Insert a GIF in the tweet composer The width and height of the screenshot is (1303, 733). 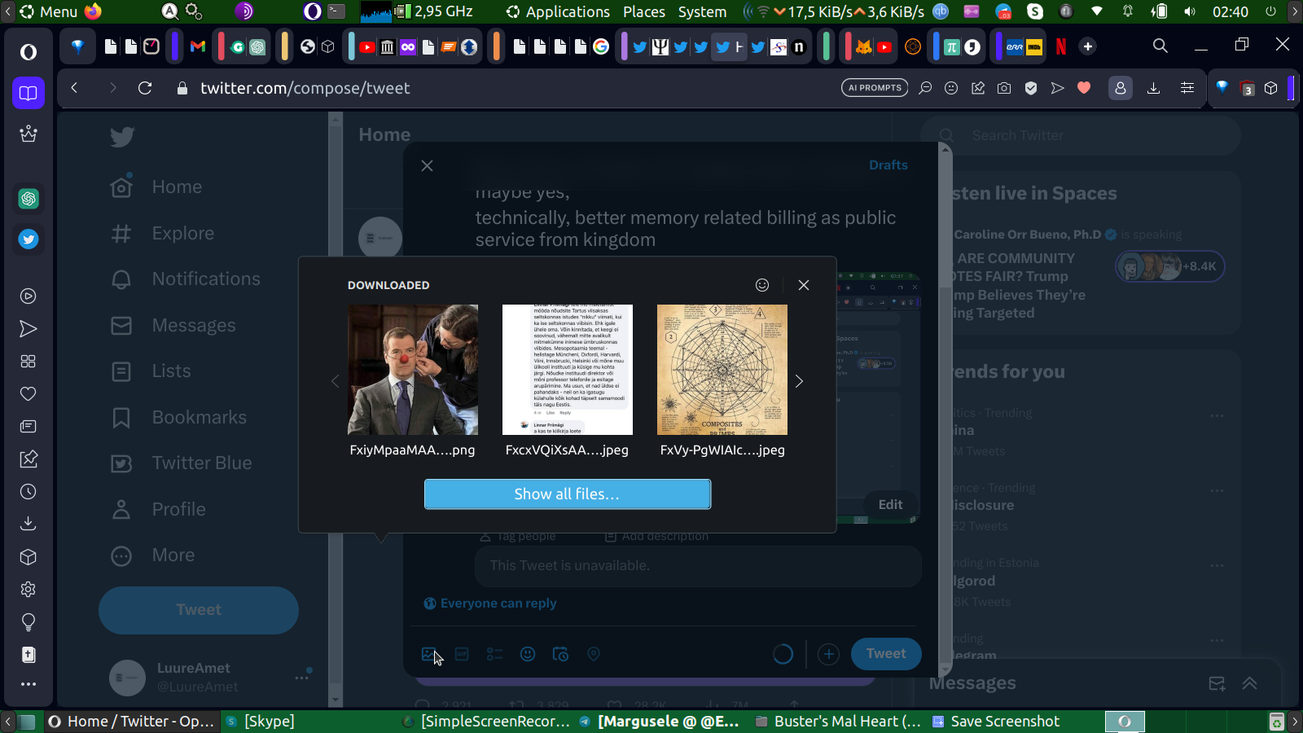(462, 654)
